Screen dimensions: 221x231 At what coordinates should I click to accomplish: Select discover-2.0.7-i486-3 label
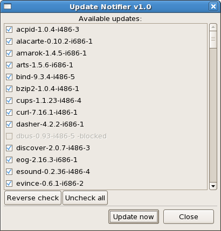[53, 148]
